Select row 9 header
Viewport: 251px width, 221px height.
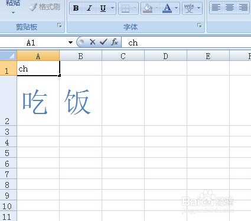8,195
